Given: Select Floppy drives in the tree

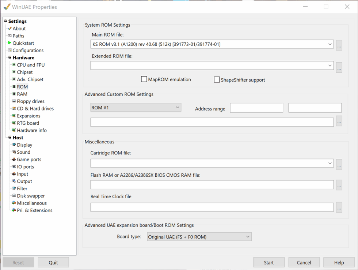Looking at the screenshot, I should point(31,101).
